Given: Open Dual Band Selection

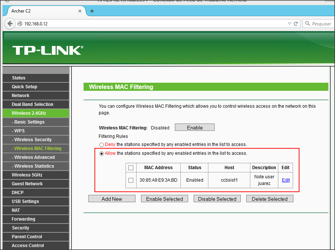Looking at the screenshot, I should pyautogui.click(x=36, y=104).
